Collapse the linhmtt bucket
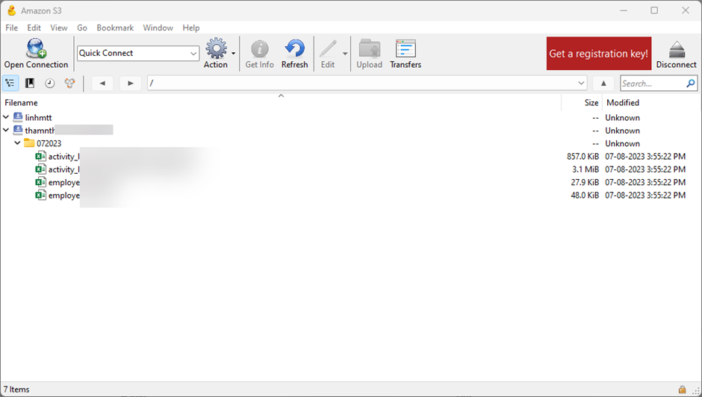This screenshot has width=702, height=397. pos(7,118)
